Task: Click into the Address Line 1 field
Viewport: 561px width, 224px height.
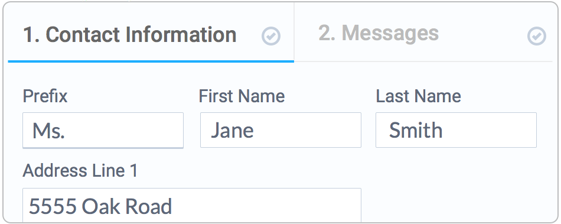Action: pos(192,206)
